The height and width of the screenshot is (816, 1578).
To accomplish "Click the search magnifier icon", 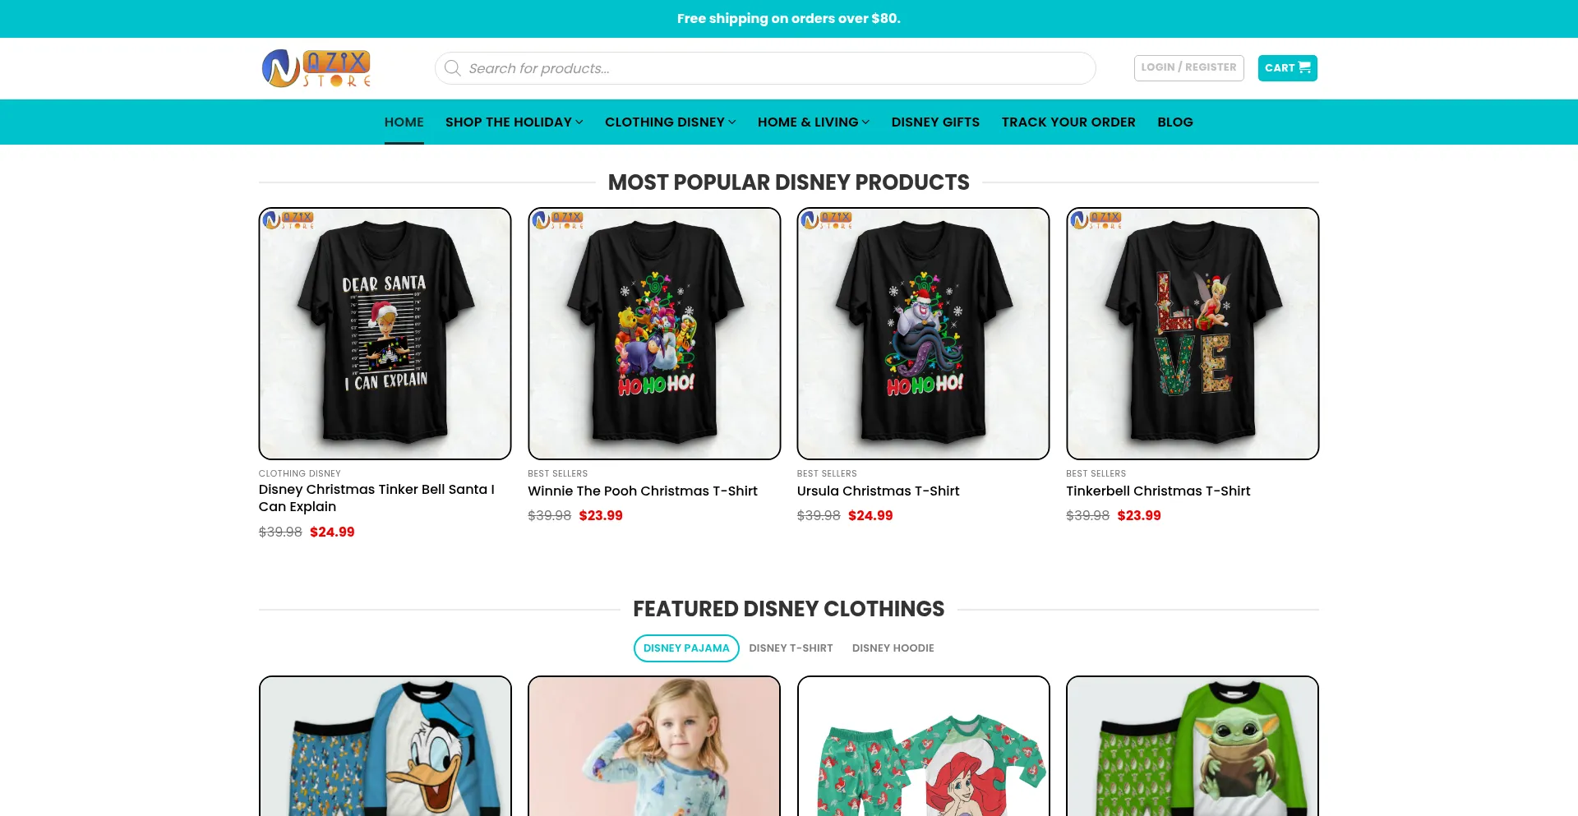I will click(452, 68).
